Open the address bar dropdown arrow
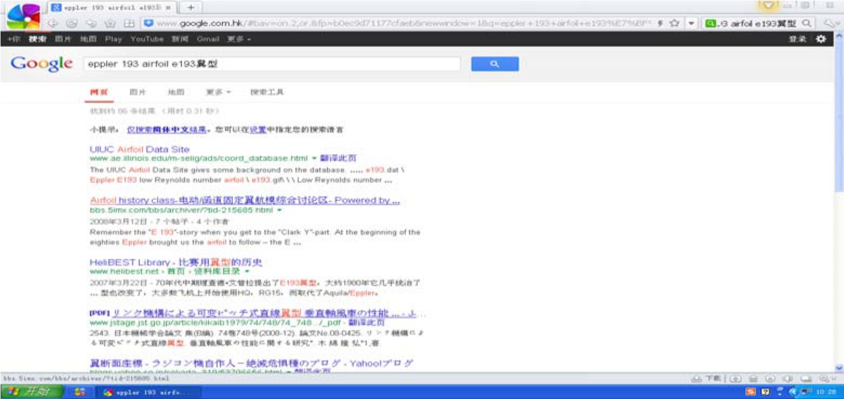The image size is (844, 399). 691,23
